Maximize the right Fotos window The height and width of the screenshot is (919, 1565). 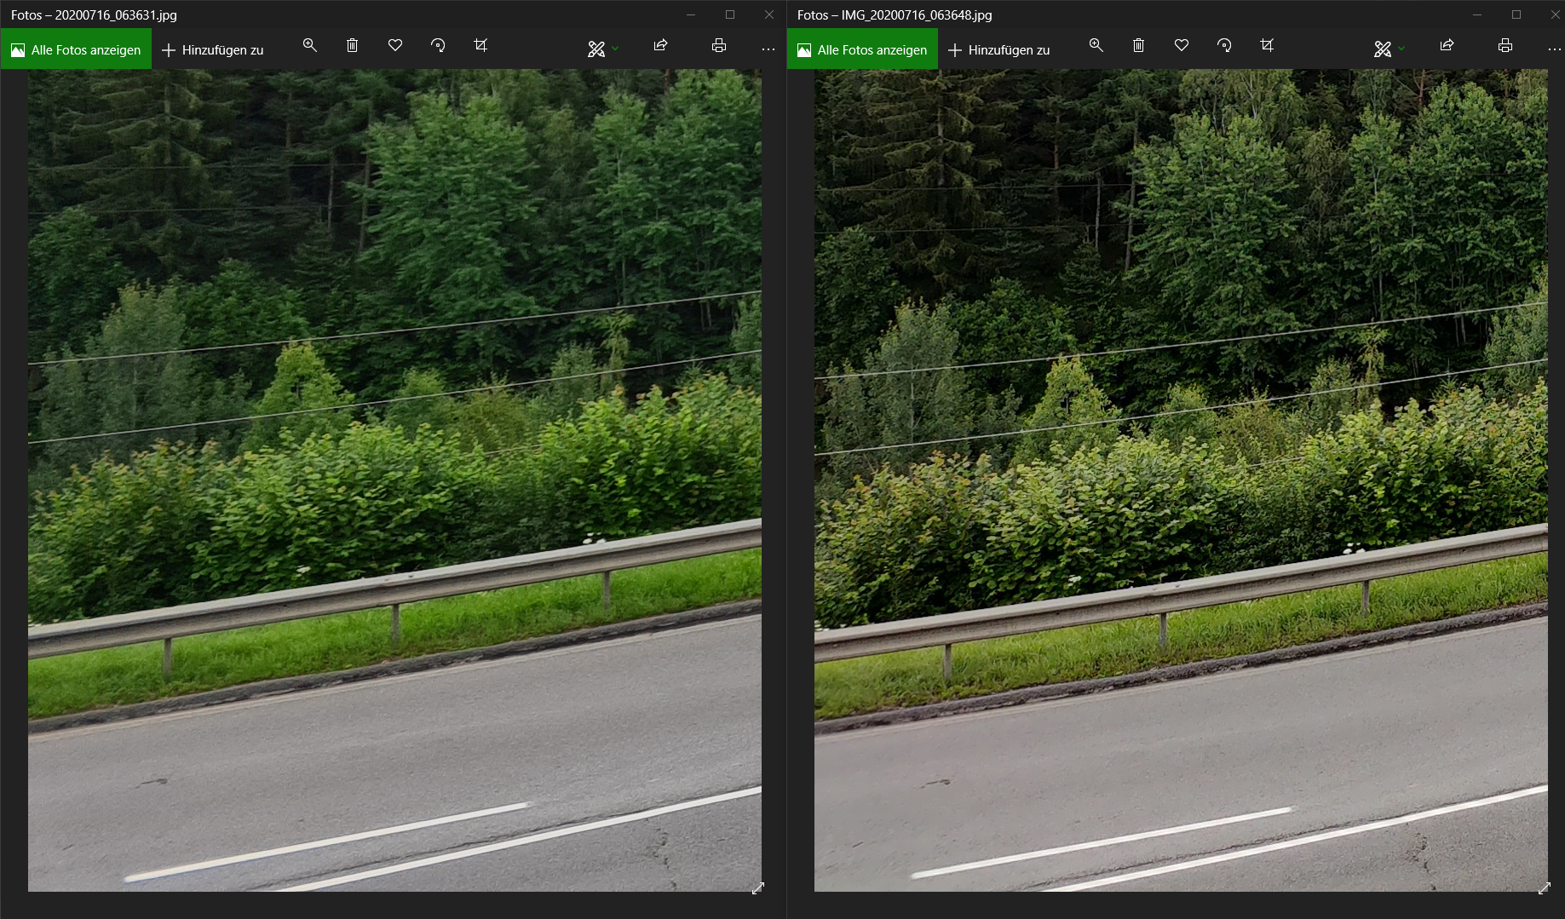[x=1516, y=14]
